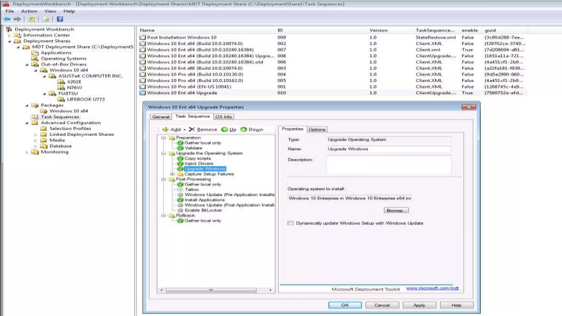Image resolution: width=562 pixels, height=316 pixels.
Task: Expand the Capture Setup Failures group
Action: pyautogui.click(x=172, y=174)
